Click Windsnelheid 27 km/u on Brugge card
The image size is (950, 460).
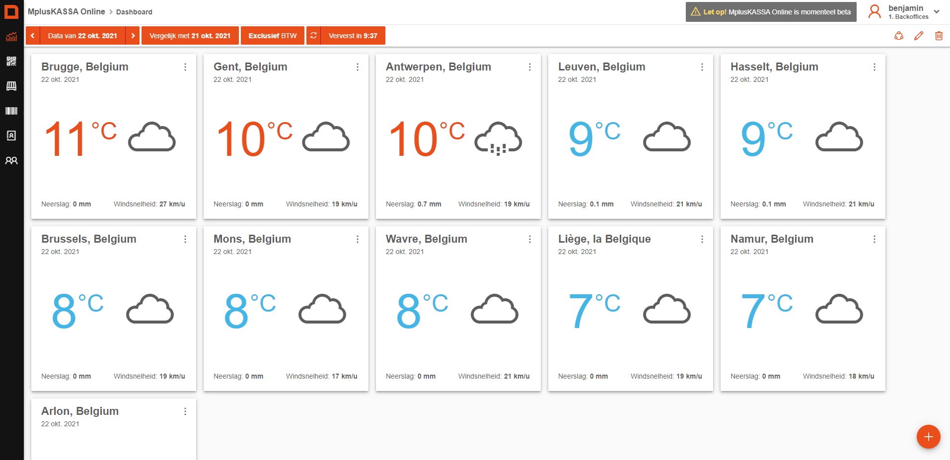tap(149, 204)
